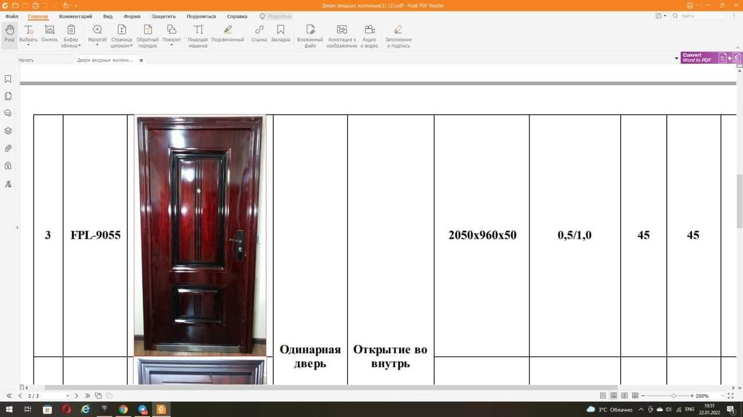Expand the Буфер обмена dropdown arrow

pos(80,46)
